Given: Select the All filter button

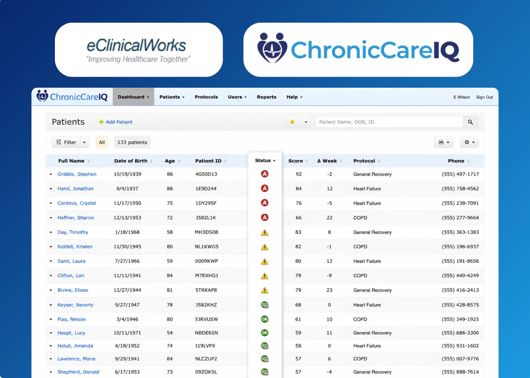Looking at the screenshot, I should pos(102,142).
